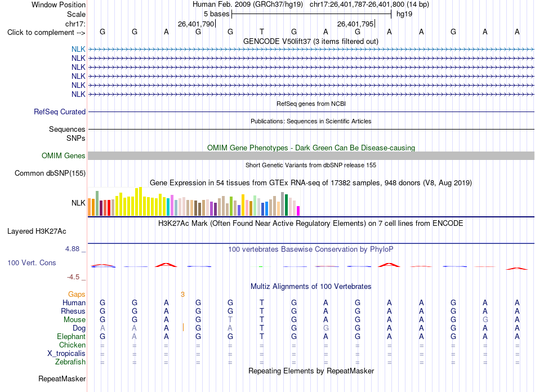535x392 pixels.
Task: Click the Sequences track label
Action: tap(67, 130)
